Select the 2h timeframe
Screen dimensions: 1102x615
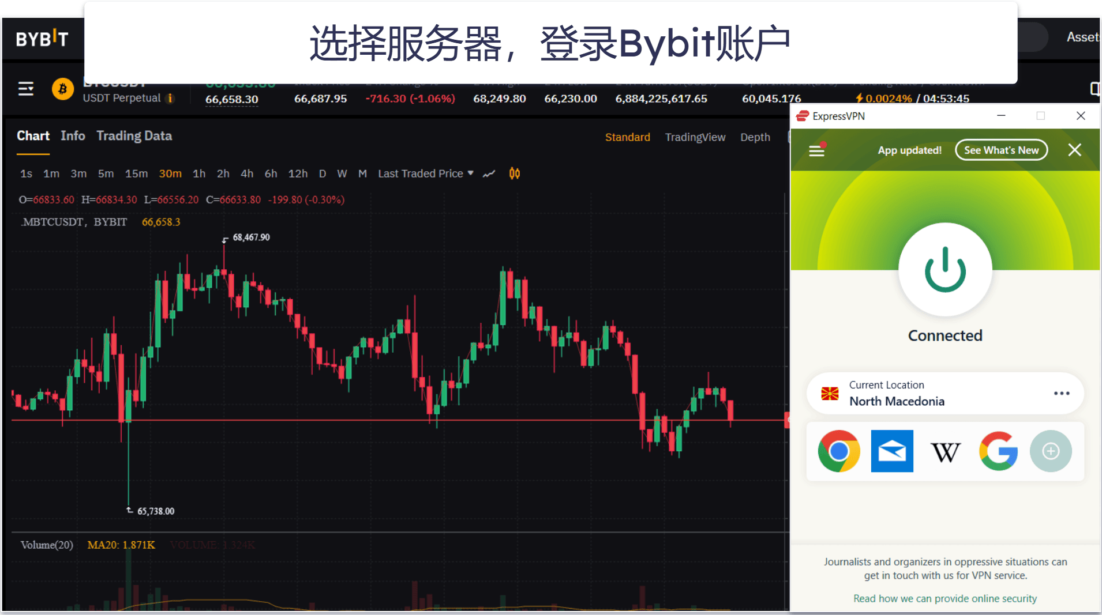(223, 174)
